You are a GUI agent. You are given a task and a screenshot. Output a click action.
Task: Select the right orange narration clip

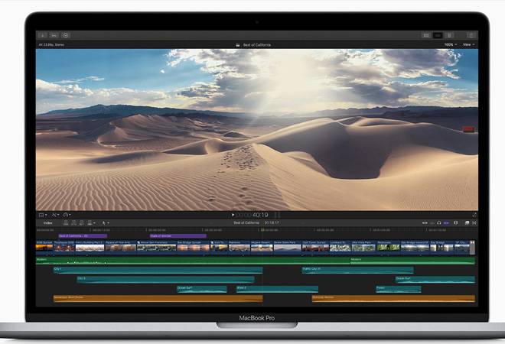click(x=393, y=299)
